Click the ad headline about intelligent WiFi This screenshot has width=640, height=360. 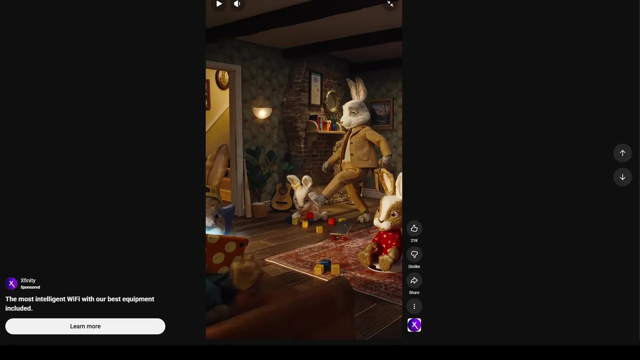pos(80,303)
